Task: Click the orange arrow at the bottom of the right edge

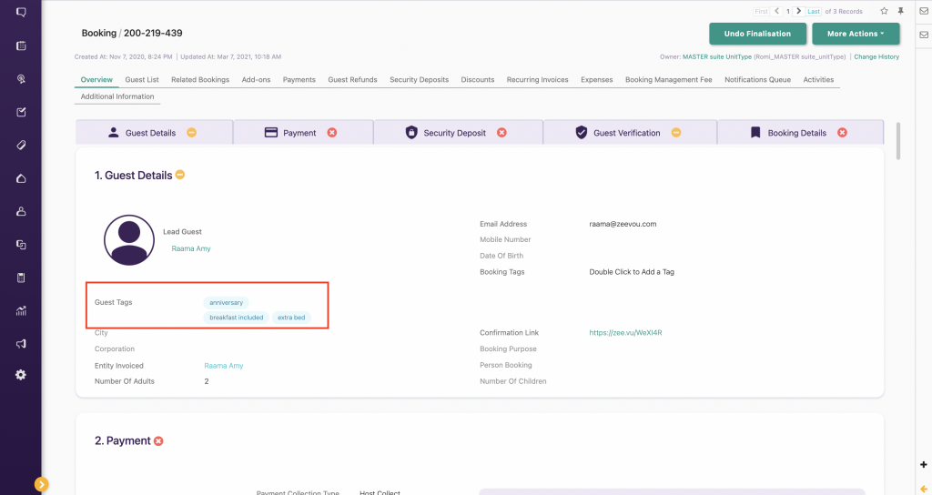Action: click(924, 489)
